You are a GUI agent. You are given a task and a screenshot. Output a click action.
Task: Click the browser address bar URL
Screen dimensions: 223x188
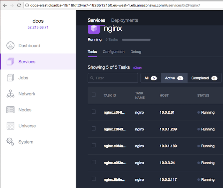(x=115, y=5)
